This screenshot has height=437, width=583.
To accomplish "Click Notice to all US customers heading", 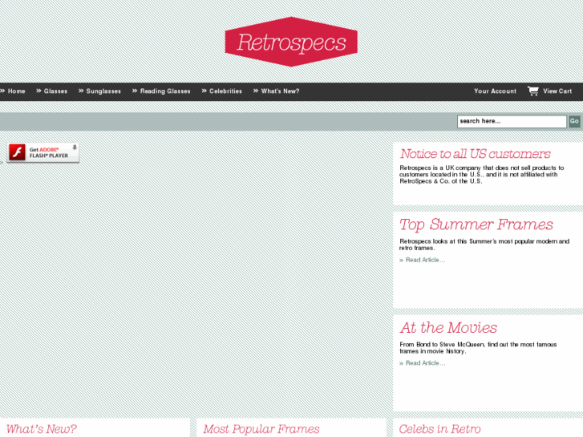I will tap(476, 154).
